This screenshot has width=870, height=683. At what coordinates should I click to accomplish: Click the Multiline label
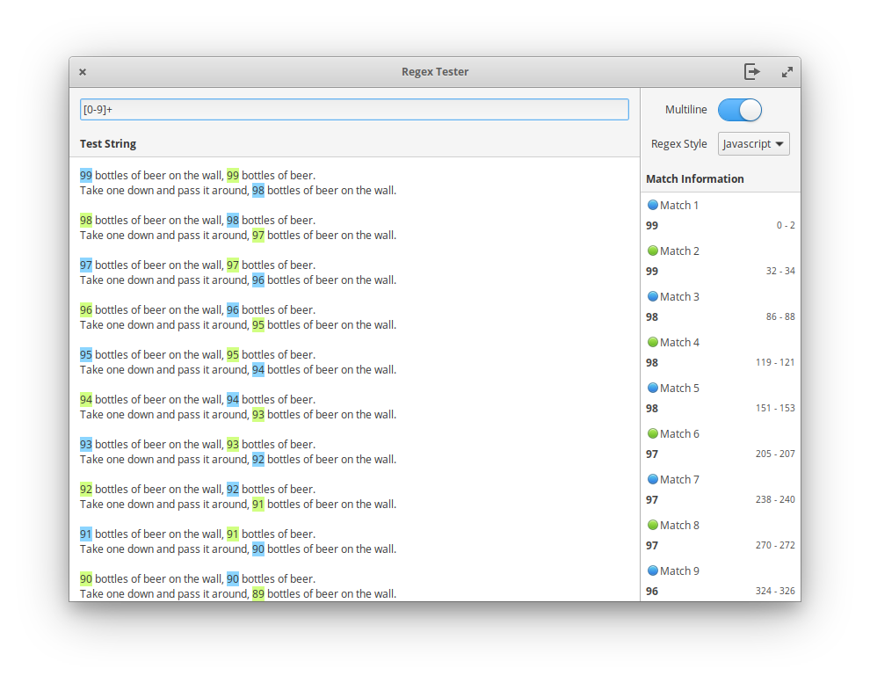click(685, 110)
